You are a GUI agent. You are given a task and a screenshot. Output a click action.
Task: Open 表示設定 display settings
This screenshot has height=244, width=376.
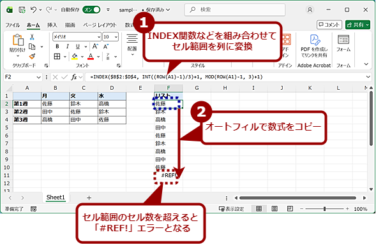coord(231,209)
